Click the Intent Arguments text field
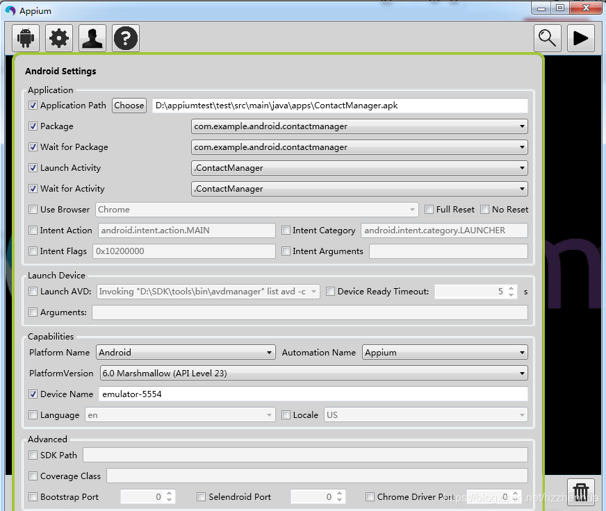Viewport: 606px width, 511px height. tap(449, 251)
